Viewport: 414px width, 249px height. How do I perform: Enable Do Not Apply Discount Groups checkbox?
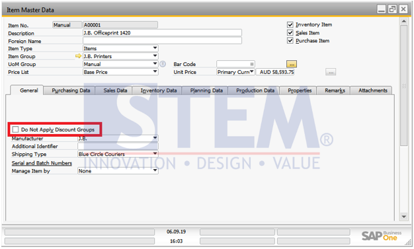(15, 129)
